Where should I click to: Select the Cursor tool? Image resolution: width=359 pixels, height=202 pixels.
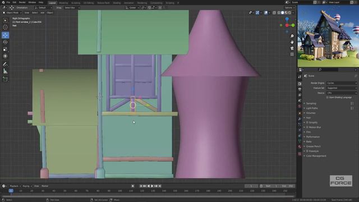(x=5, y=27)
